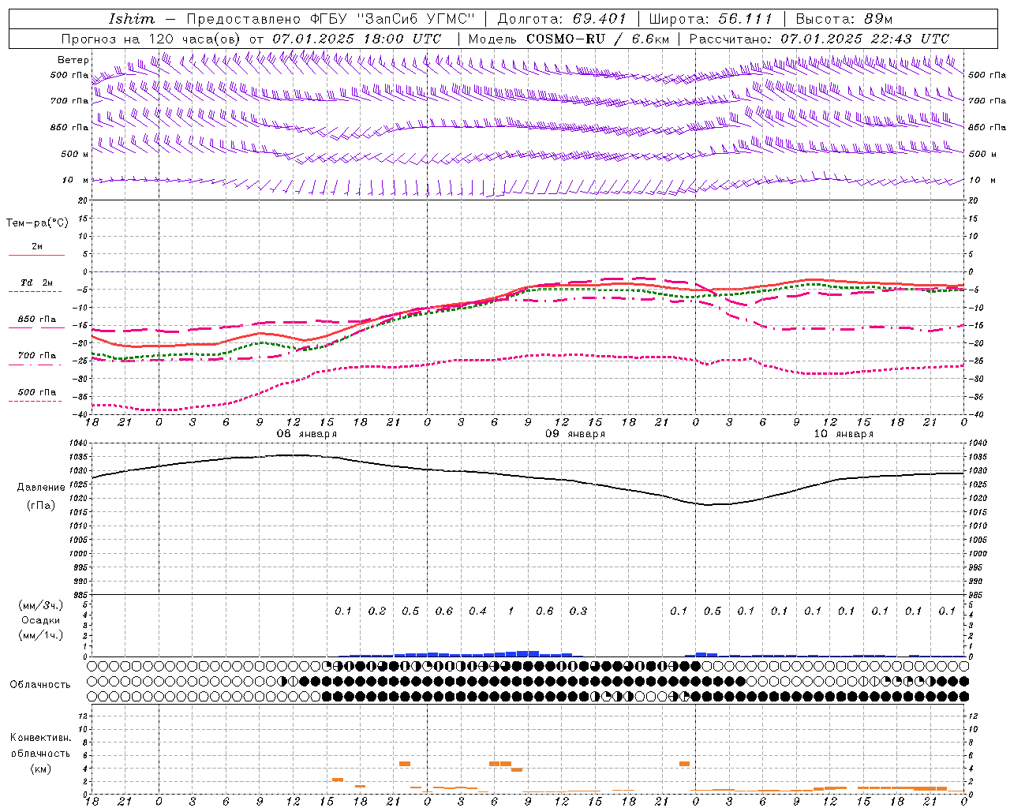Click the "10 января" date label

click(844, 434)
